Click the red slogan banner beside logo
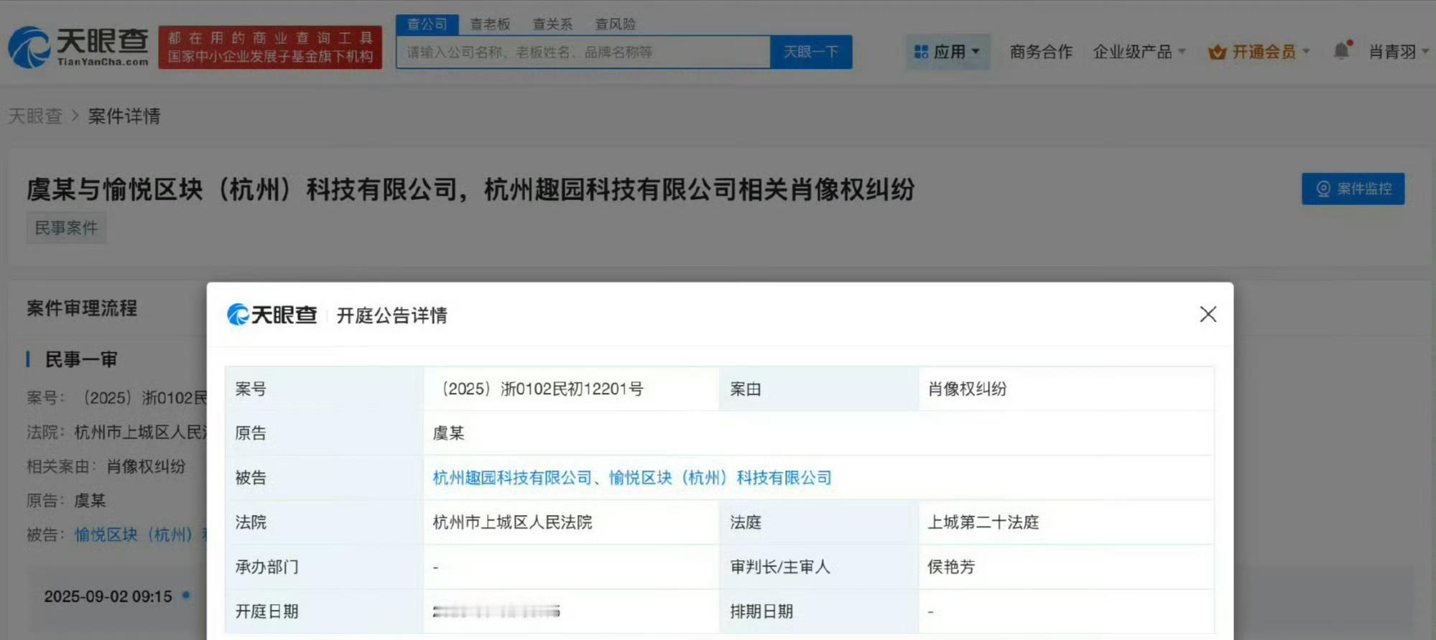 coord(270,47)
